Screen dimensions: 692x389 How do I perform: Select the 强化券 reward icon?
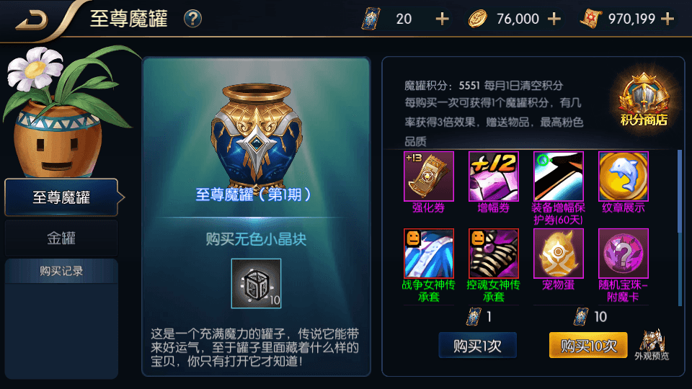coord(428,176)
